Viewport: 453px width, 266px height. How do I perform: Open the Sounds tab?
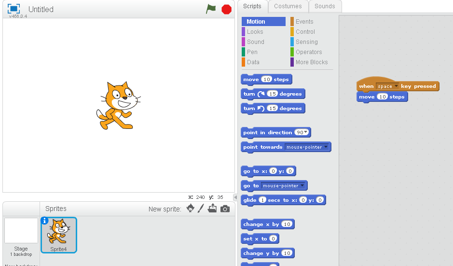click(x=325, y=6)
